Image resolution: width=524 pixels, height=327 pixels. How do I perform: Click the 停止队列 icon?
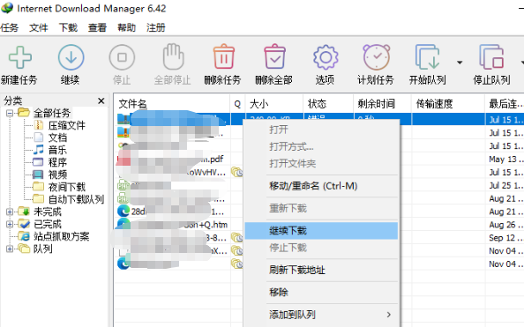coord(491,56)
